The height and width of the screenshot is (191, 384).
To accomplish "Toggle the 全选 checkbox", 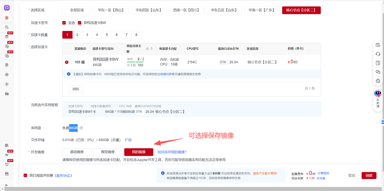I will pyautogui.click(x=64, y=23).
